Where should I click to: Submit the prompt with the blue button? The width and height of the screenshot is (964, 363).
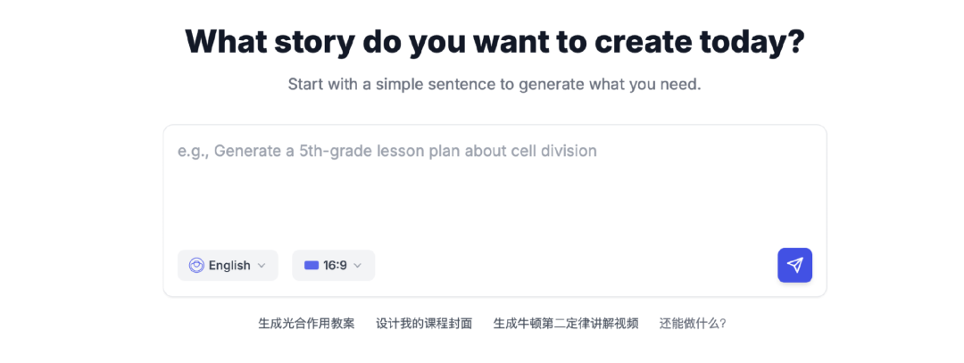coord(794,265)
